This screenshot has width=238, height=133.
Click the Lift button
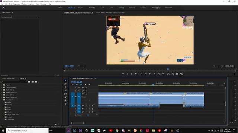click(168, 74)
